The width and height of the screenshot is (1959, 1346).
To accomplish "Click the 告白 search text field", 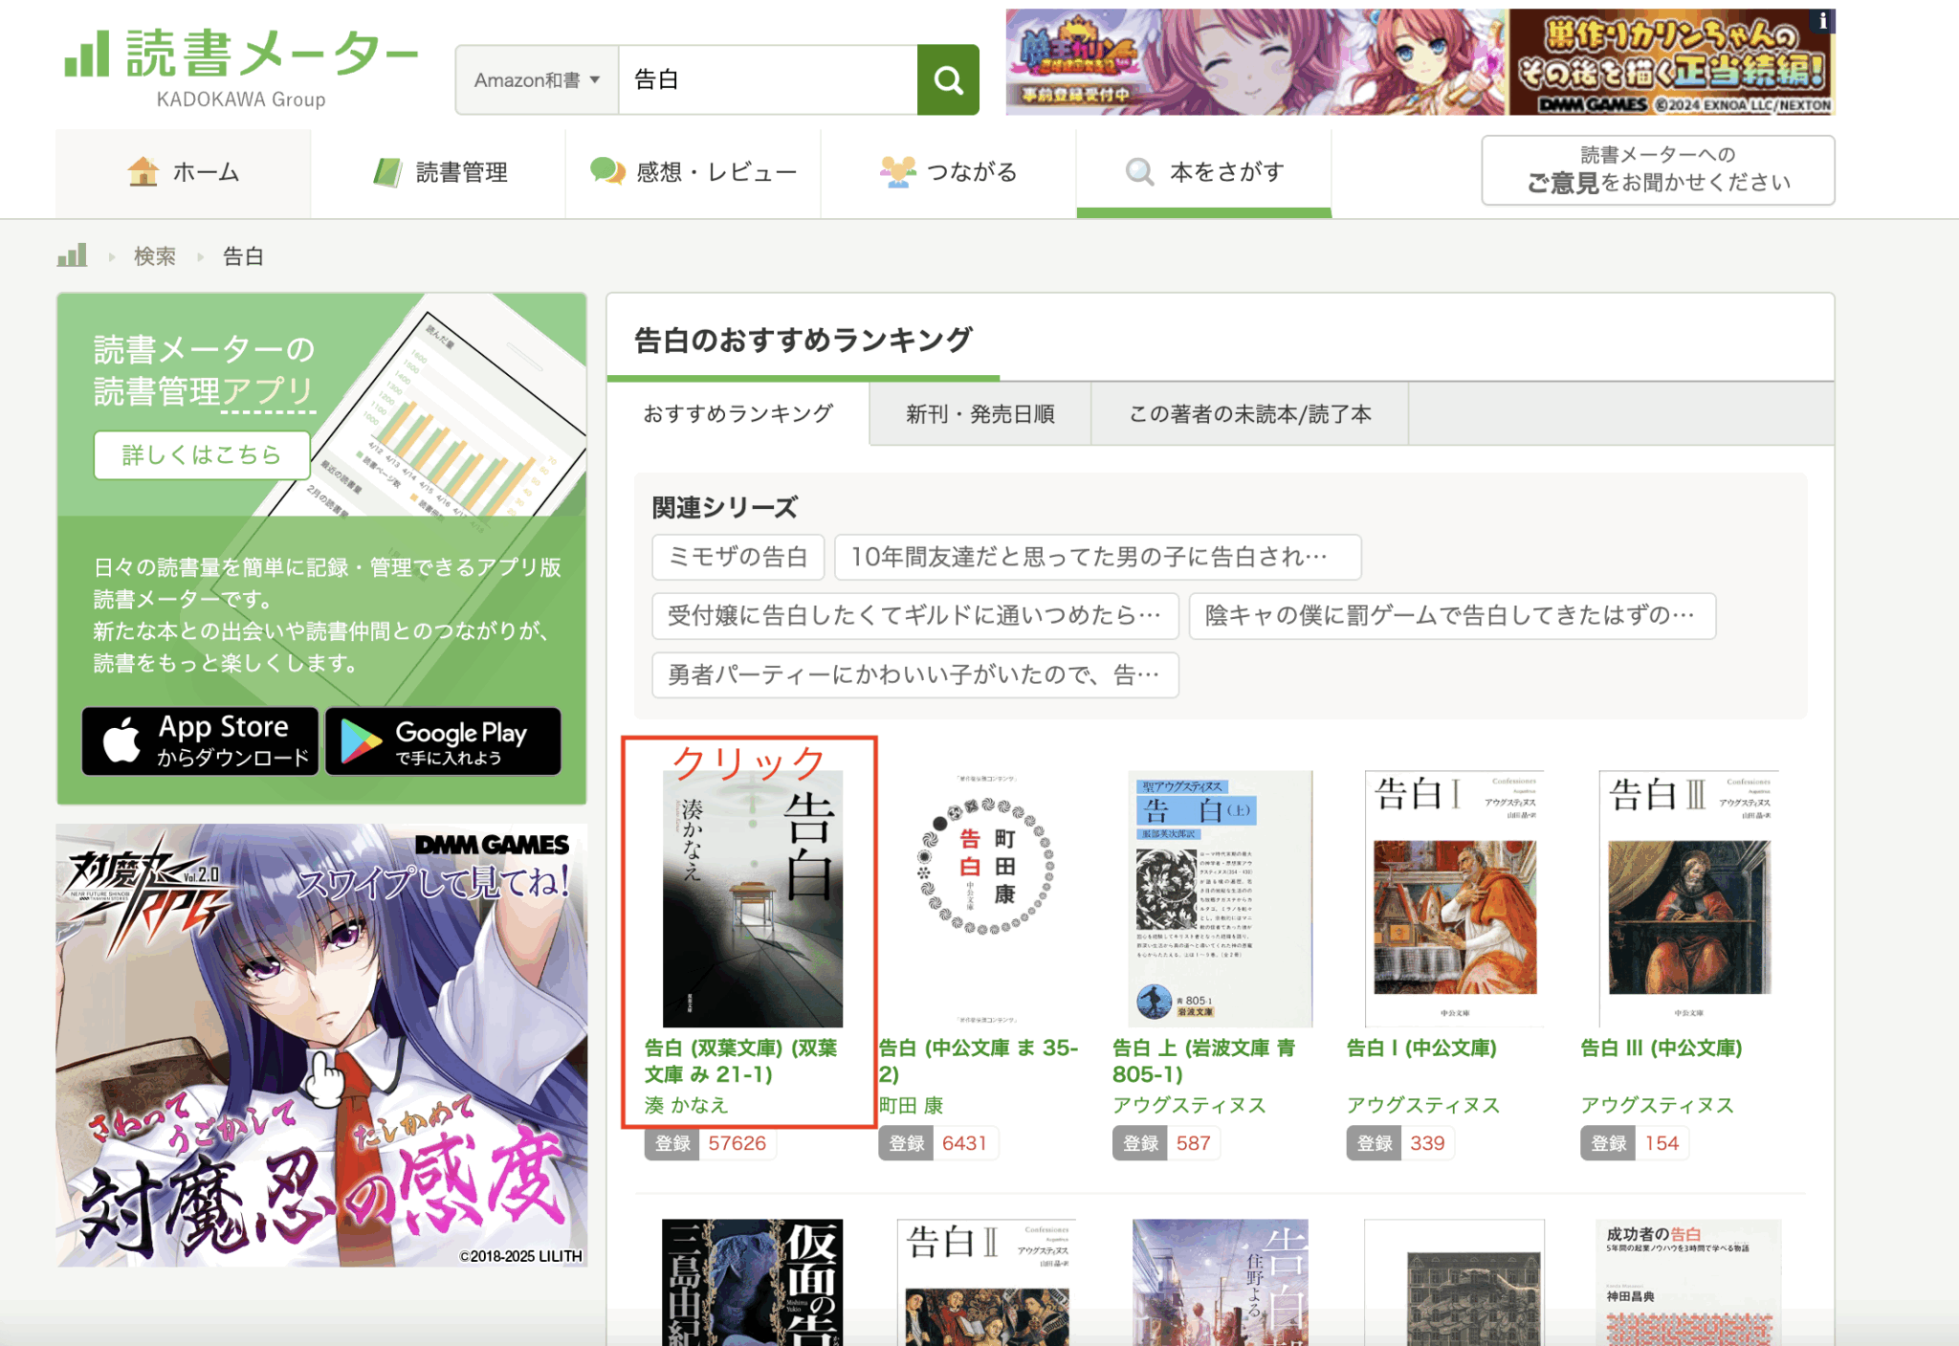I will pyautogui.click(x=767, y=79).
